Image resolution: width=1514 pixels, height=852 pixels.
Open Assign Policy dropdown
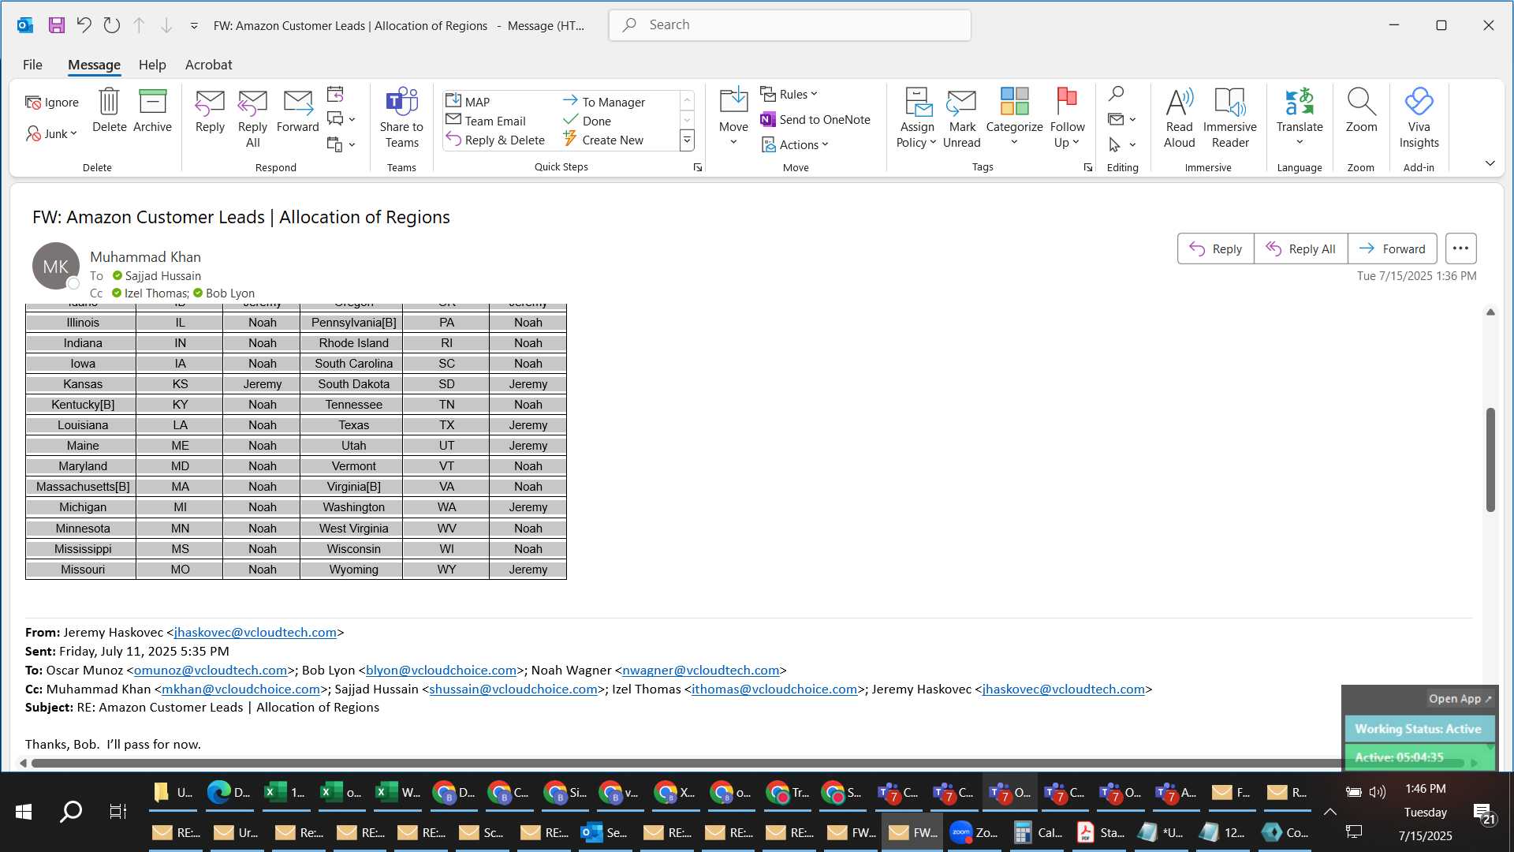tap(916, 118)
